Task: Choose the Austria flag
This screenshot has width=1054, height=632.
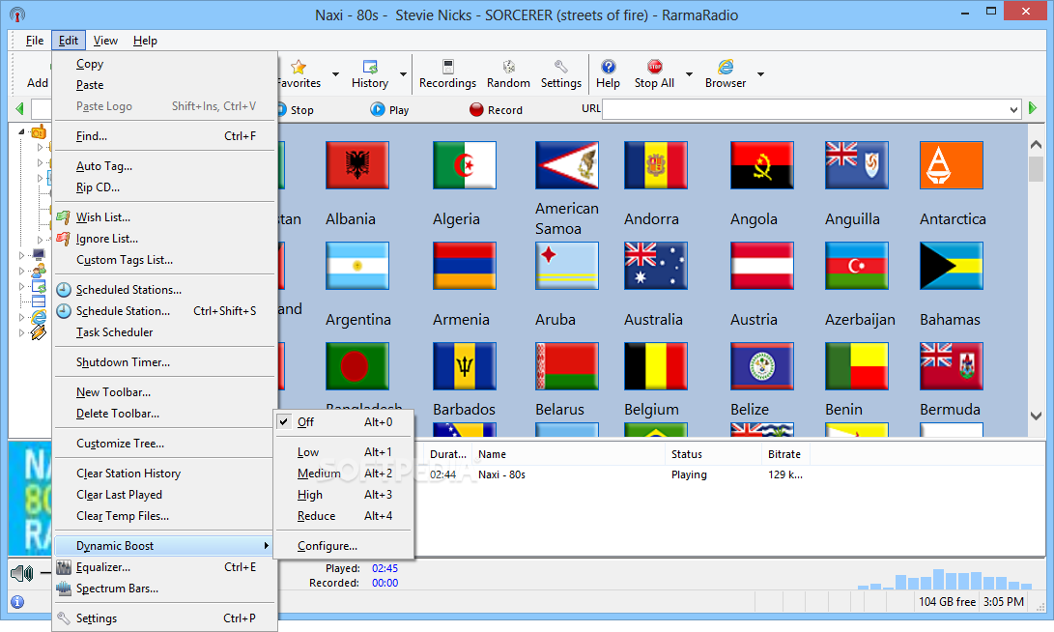Action: click(762, 266)
